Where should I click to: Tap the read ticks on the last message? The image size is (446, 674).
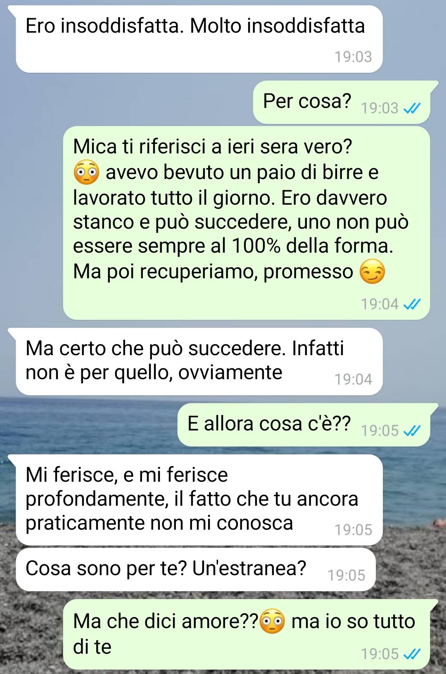(412, 654)
